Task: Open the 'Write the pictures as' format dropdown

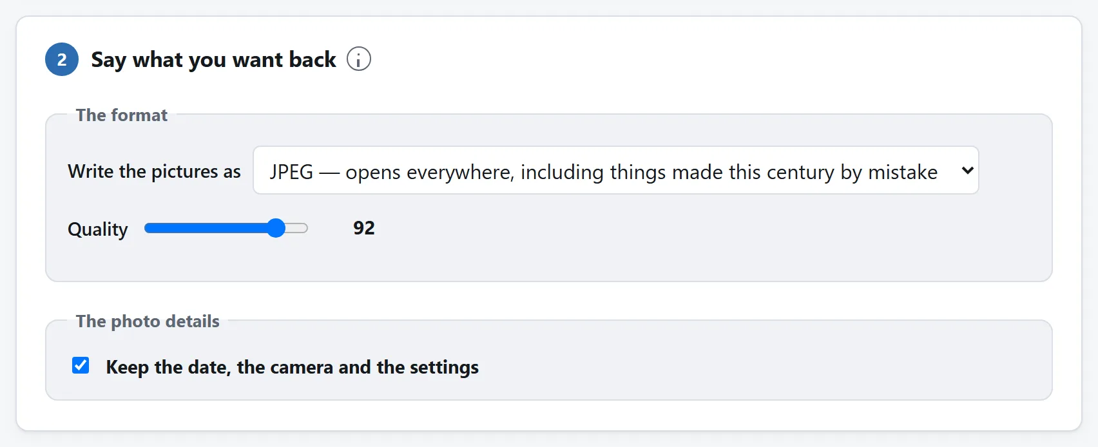Action: [616, 171]
